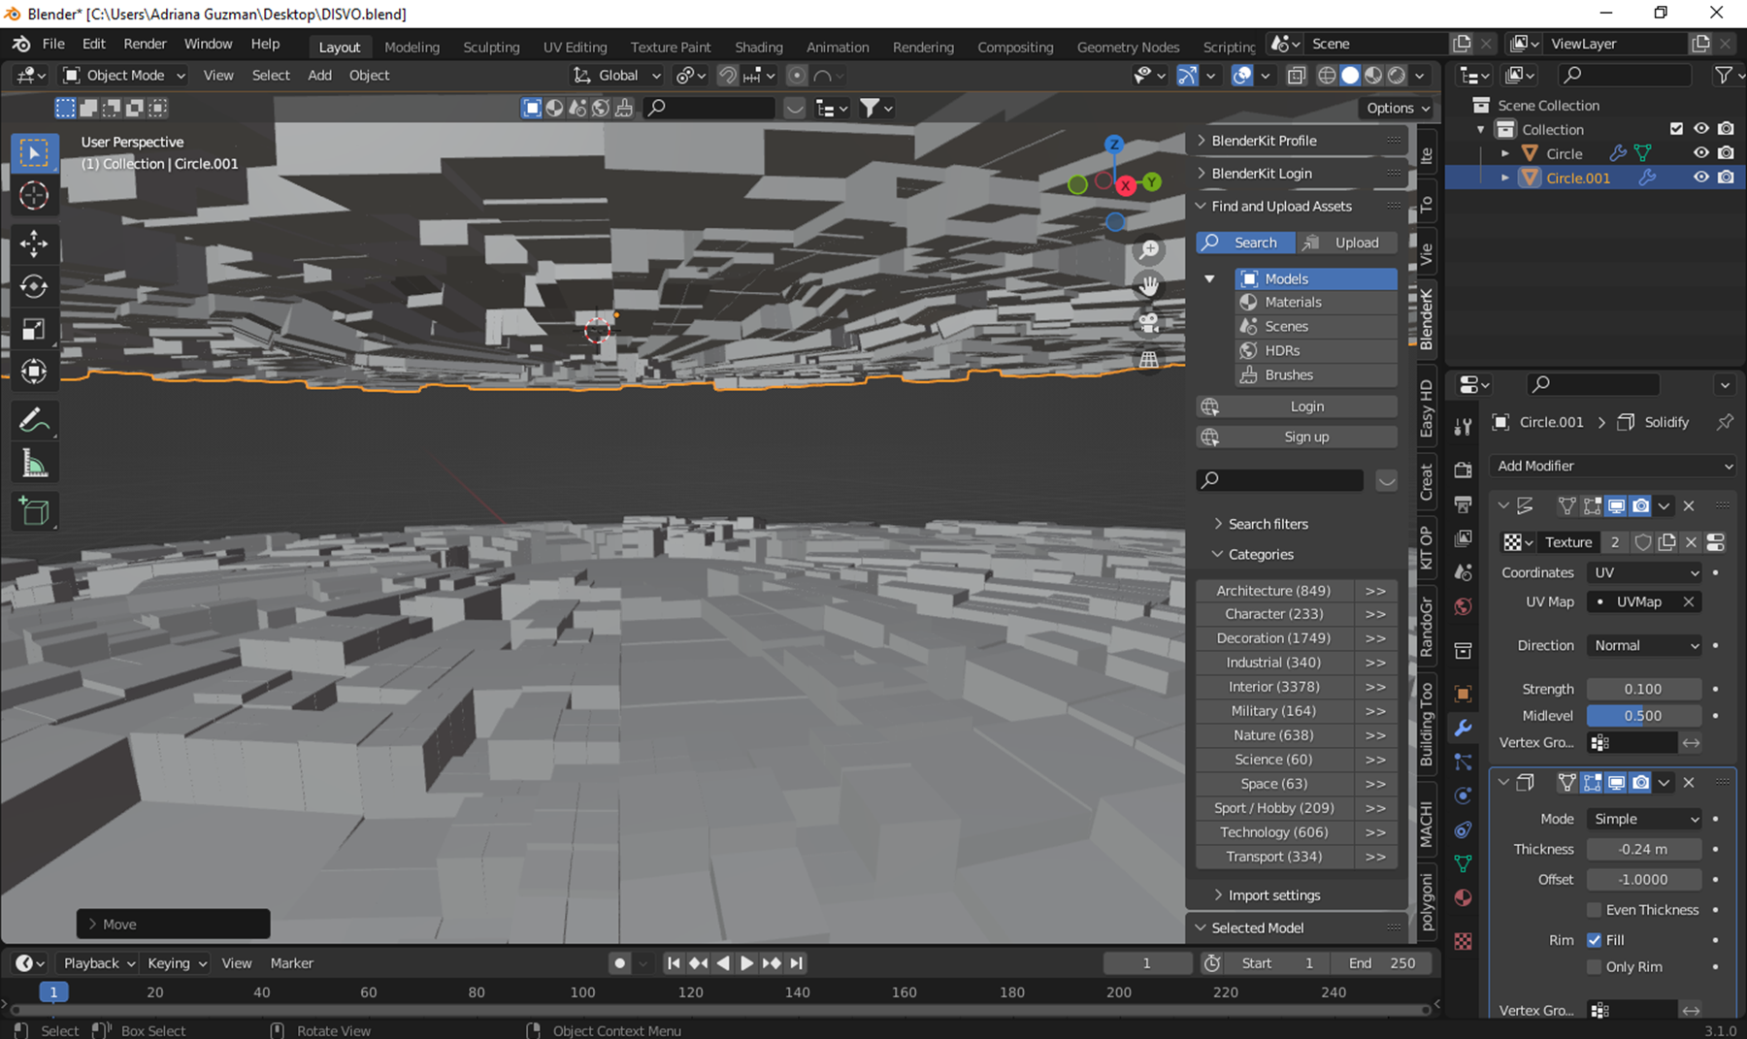Open Object Data properties green triangle tab

point(1463,863)
